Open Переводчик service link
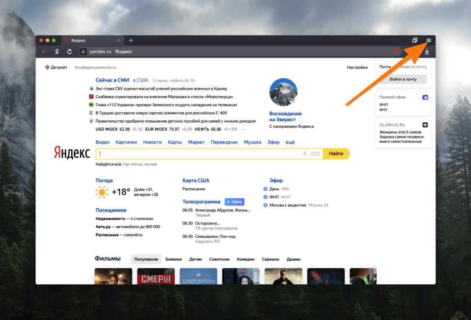 (224, 142)
